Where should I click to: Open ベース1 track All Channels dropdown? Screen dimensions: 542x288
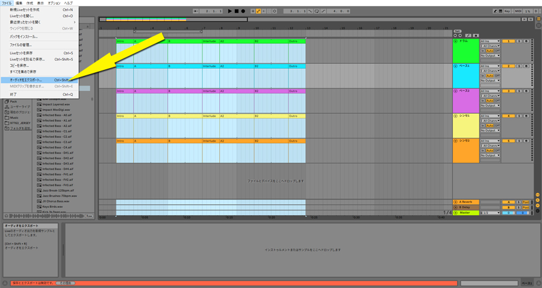tap(490, 71)
